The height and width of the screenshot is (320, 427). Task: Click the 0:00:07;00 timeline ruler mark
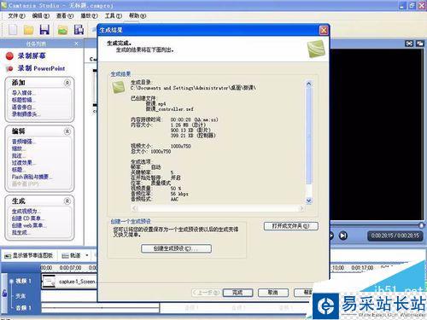click(70, 268)
